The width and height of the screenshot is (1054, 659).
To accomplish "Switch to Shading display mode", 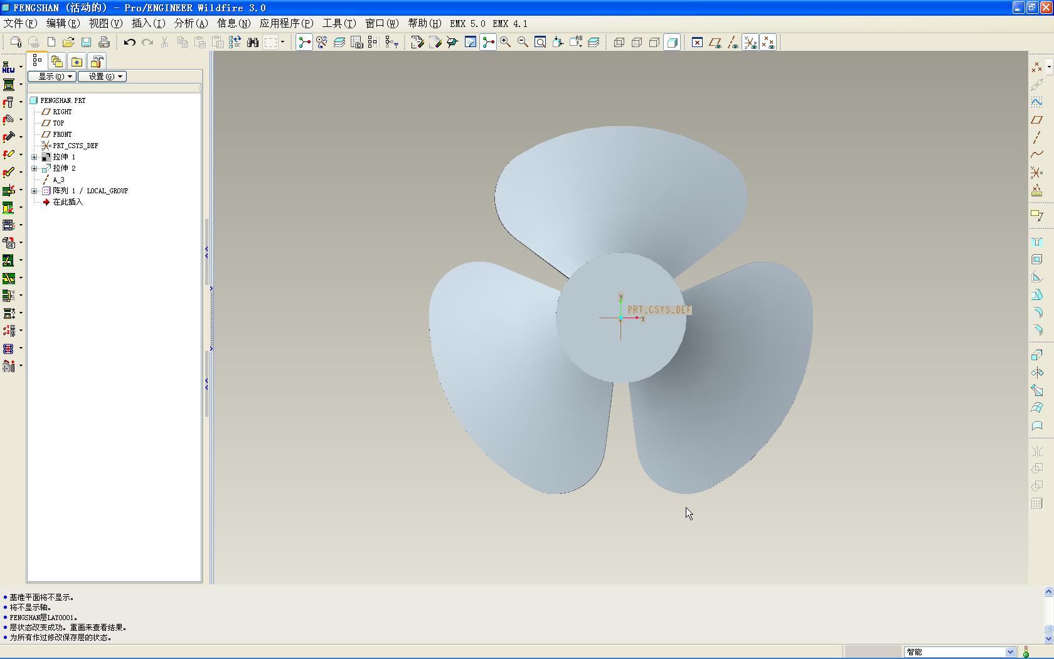I will point(671,42).
